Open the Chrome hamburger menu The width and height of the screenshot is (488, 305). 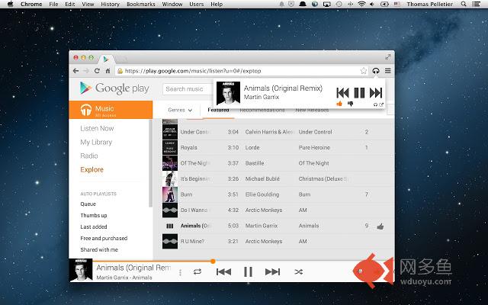coord(388,71)
